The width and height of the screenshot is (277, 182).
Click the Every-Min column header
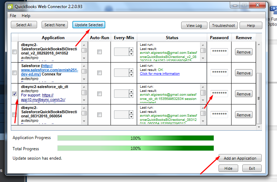coord(124,38)
